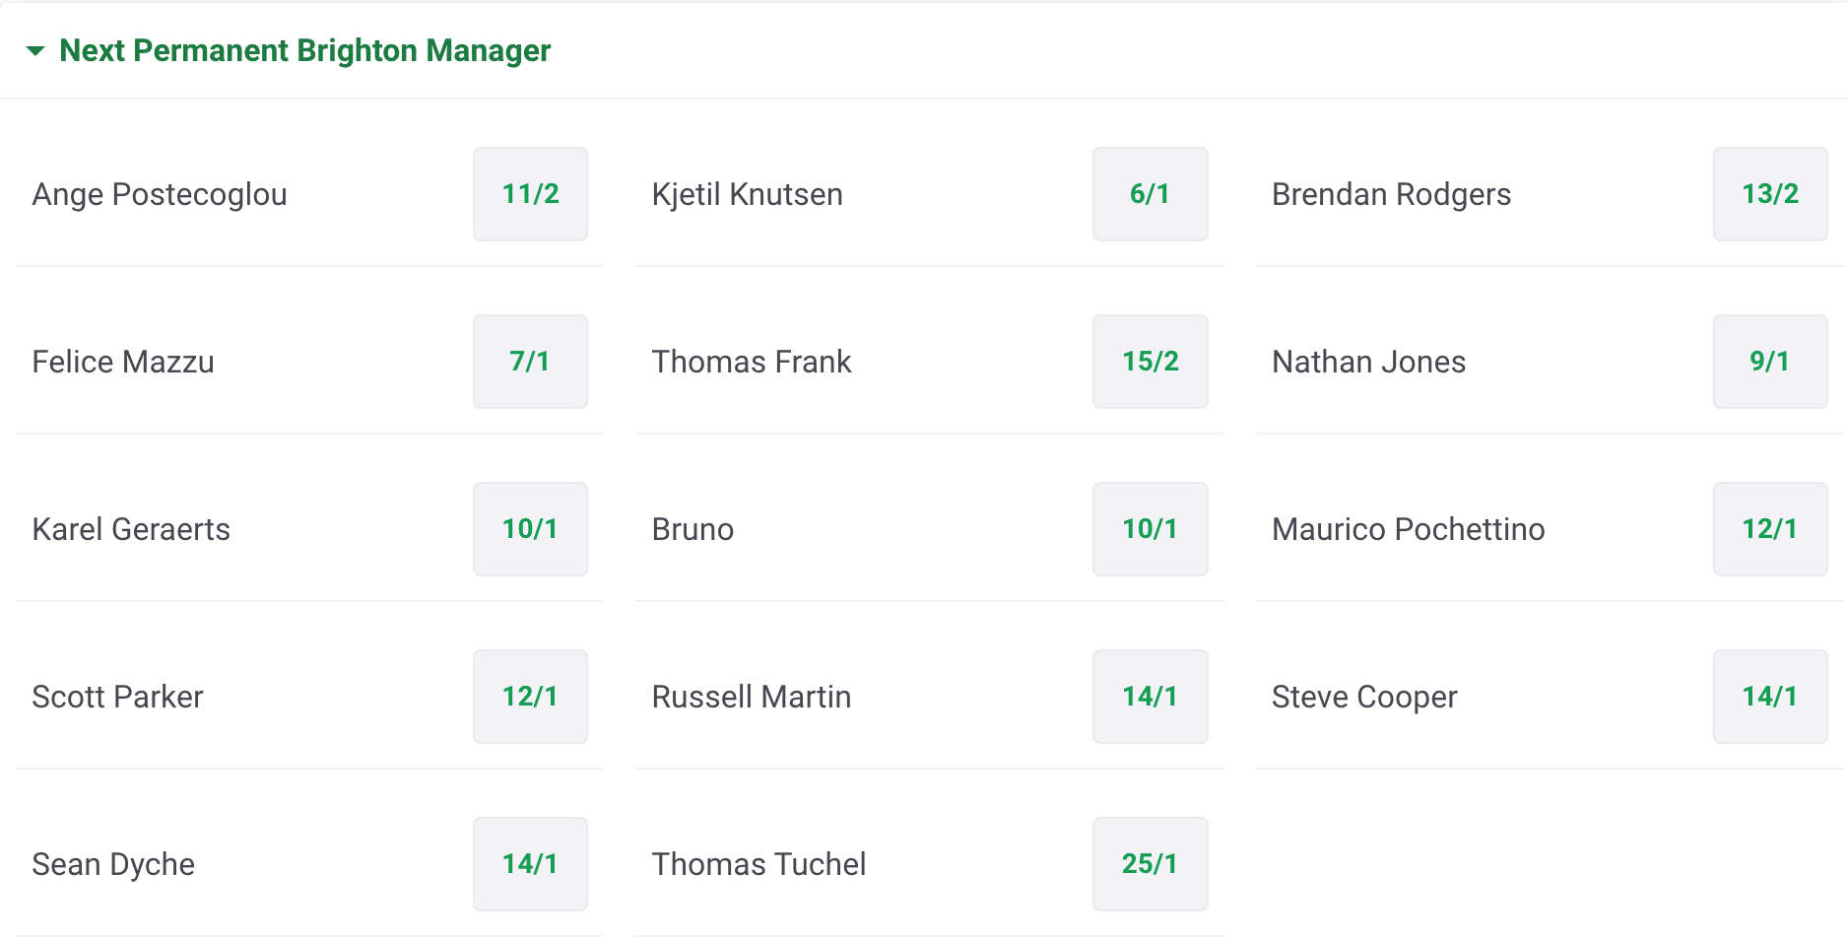Add Felice Mazzu 7/1 to betslip
This screenshot has width=1848, height=940.
pos(530,362)
